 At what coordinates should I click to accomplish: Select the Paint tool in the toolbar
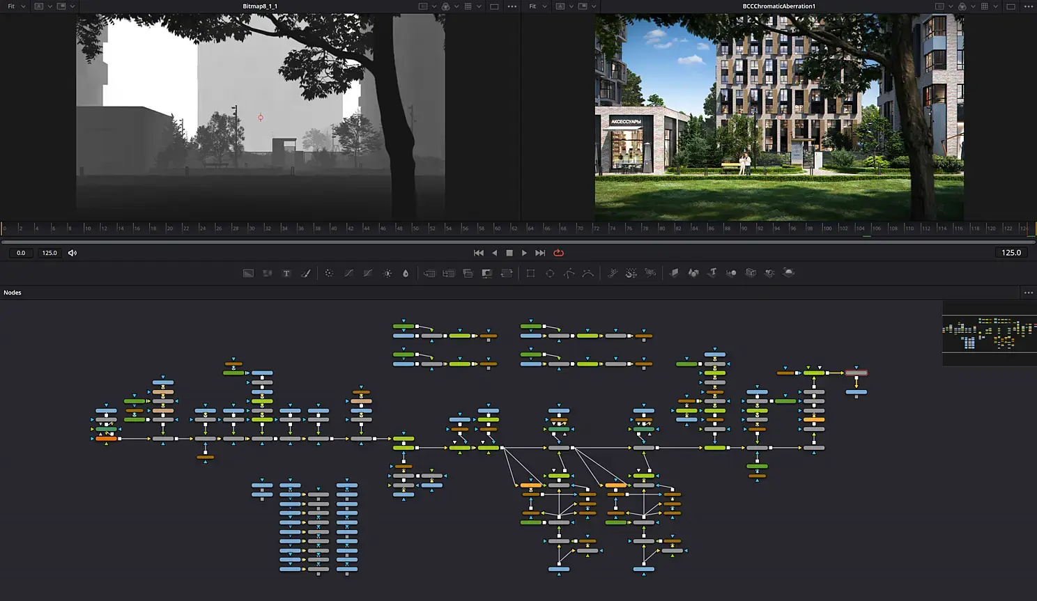[305, 273]
